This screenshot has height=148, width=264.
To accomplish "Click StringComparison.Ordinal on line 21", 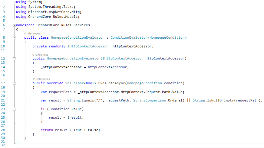I will pyautogui.click(x=158, y=101).
